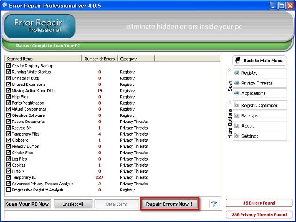Image resolution: width=296 pixels, height=222 pixels.
Task: Click the 19 Errors Found box
Action: pyautogui.click(x=259, y=203)
